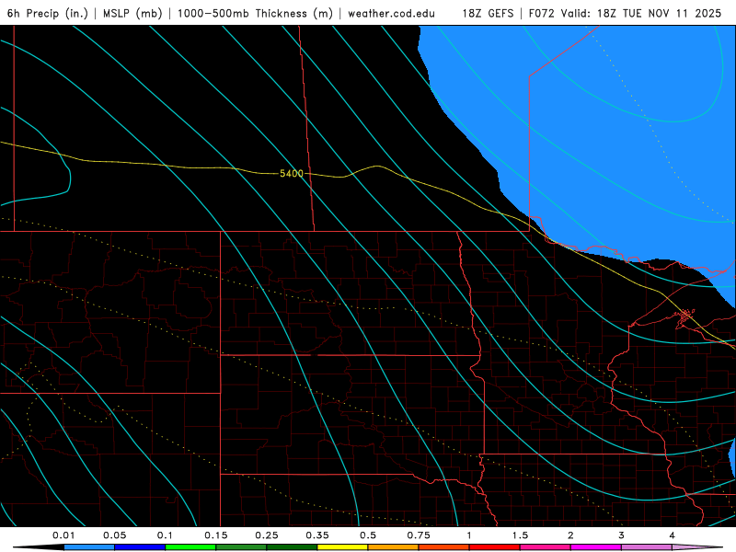This screenshot has height=552, width=736.
Task: Click the weather.cod.edu source text
Action: tap(391, 13)
